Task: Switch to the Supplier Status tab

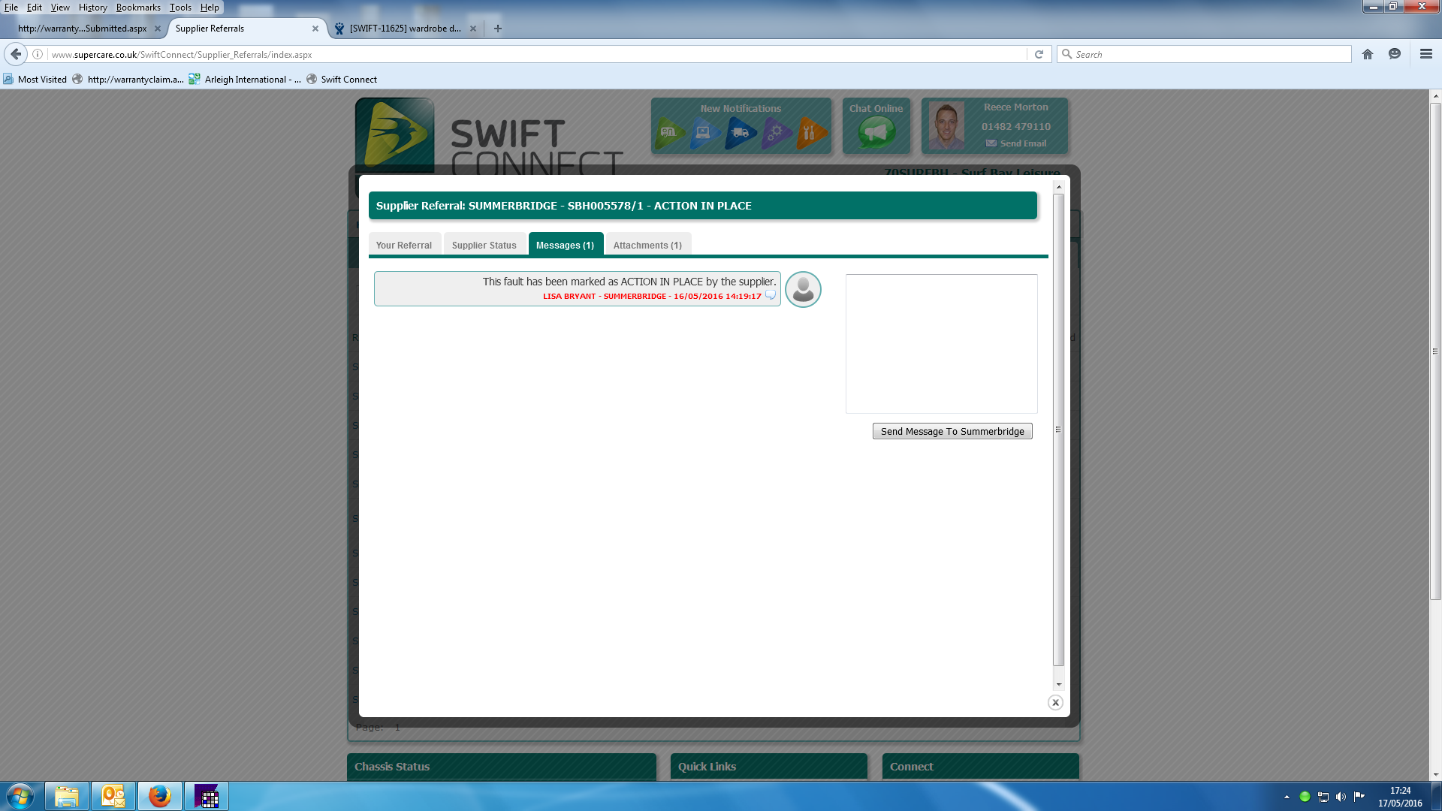Action: (484, 246)
